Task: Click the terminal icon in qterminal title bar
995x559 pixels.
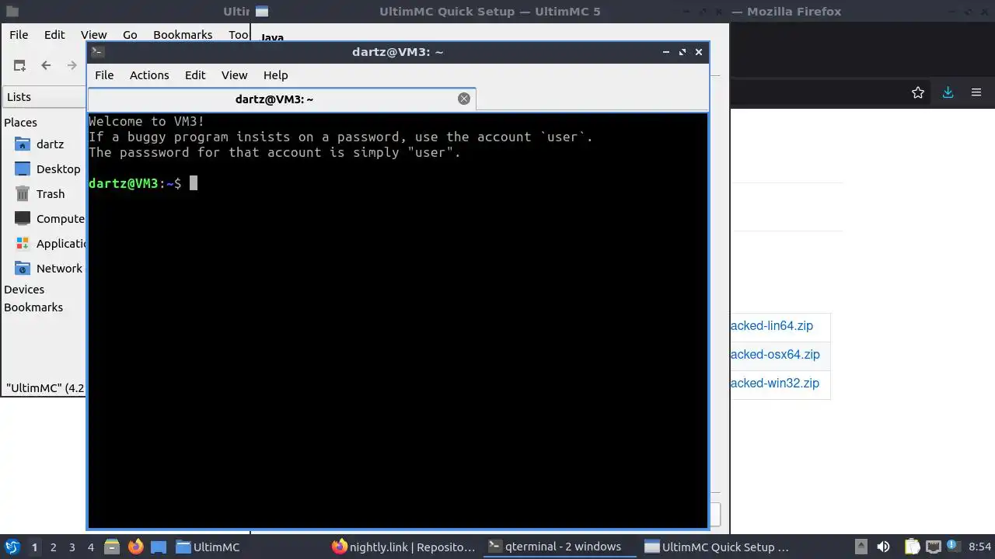Action: pos(97,52)
